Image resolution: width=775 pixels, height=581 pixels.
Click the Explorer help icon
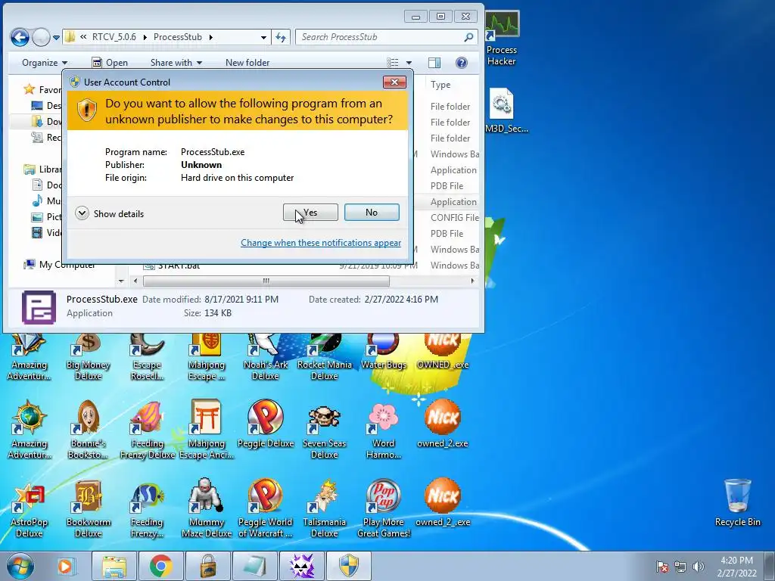(462, 63)
